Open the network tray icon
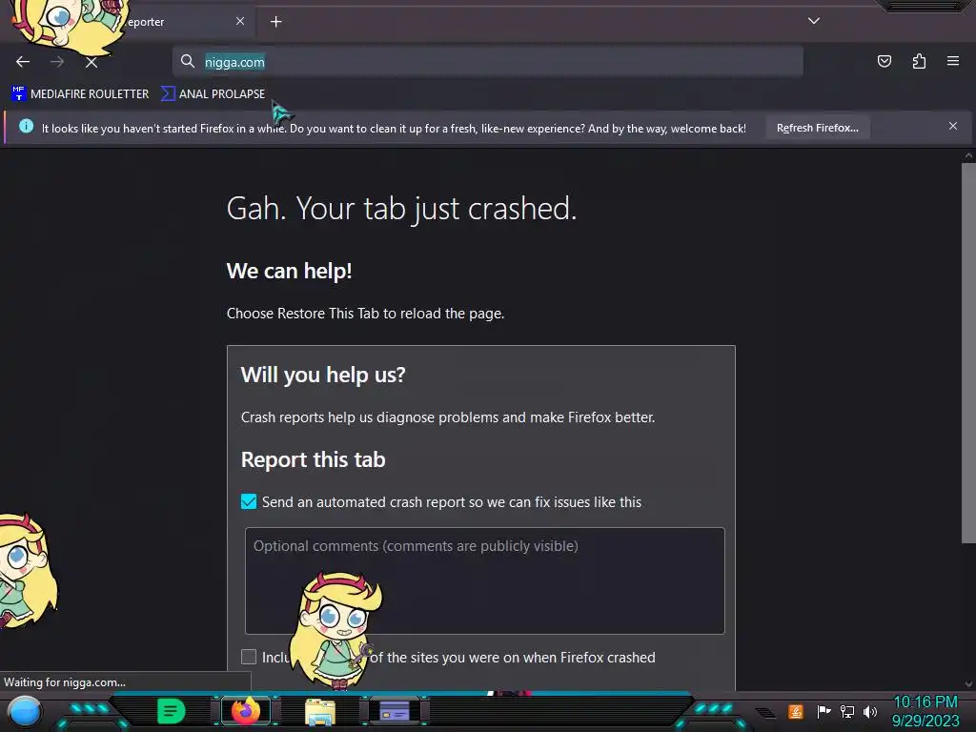The image size is (976, 732). pyautogui.click(x=847, y=711)
